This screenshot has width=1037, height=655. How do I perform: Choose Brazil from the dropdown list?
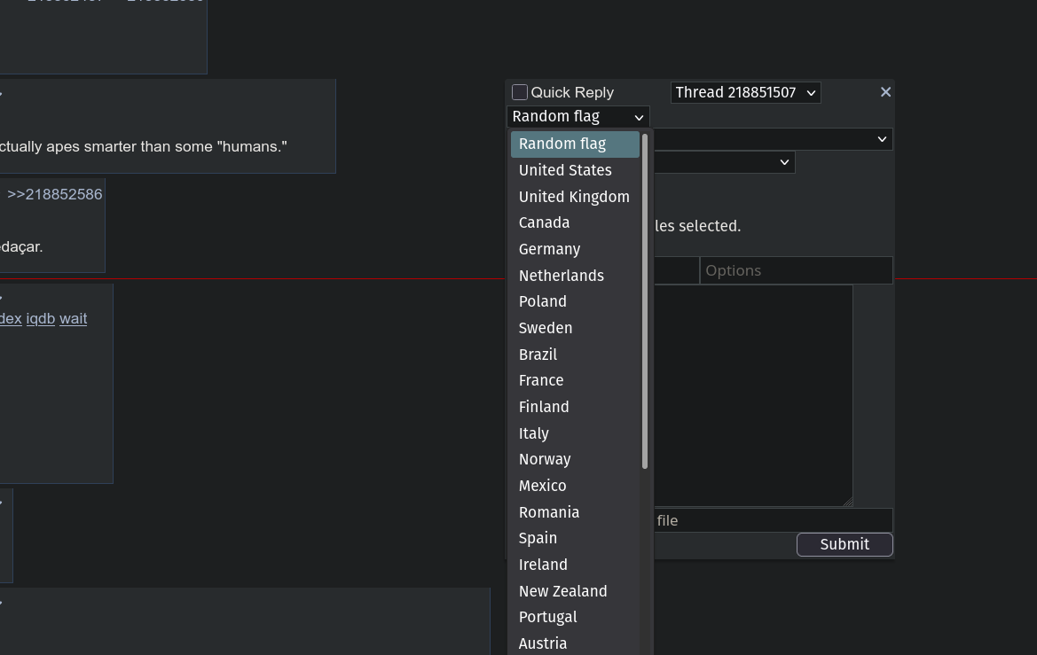tap(575, 355)
